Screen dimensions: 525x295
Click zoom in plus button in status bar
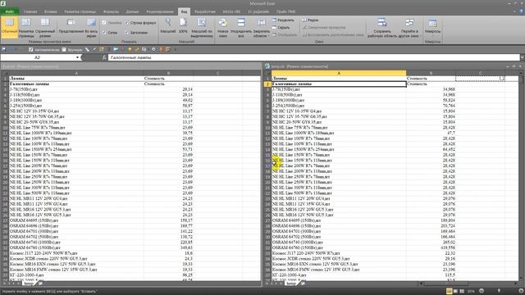[521, 292]
